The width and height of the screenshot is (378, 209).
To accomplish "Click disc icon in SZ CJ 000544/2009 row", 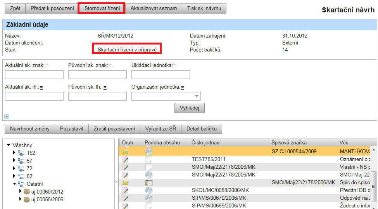I will 149,152.
